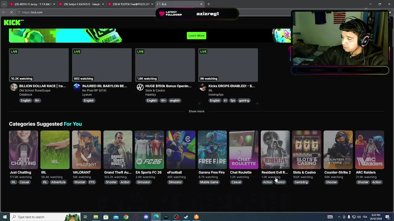This screenshot has width=394, height=221.
Task: Open the Slots & Casino category cover
Action: [x=307, y=150]
